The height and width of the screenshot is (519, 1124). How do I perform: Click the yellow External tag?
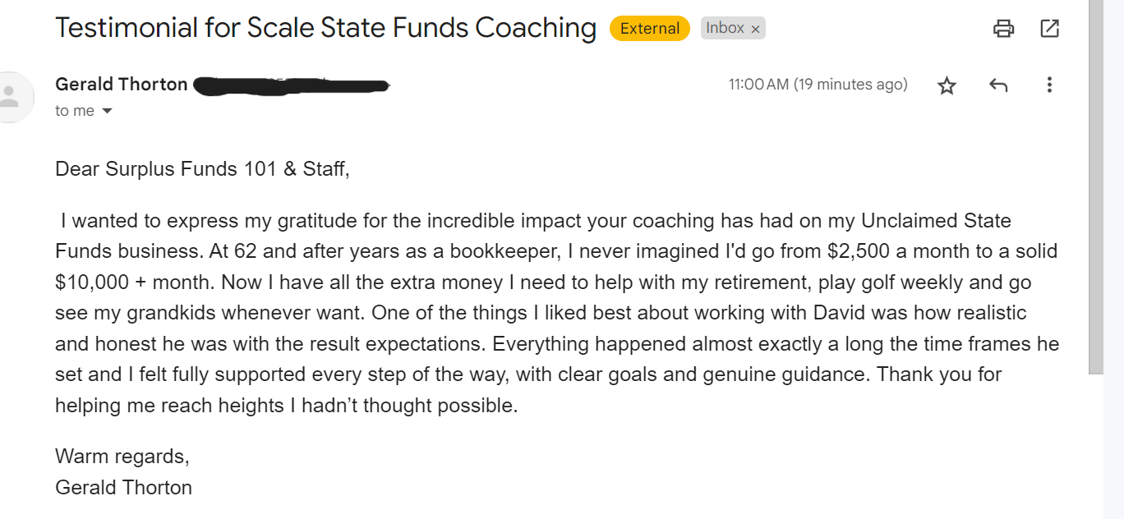point(649,29)
